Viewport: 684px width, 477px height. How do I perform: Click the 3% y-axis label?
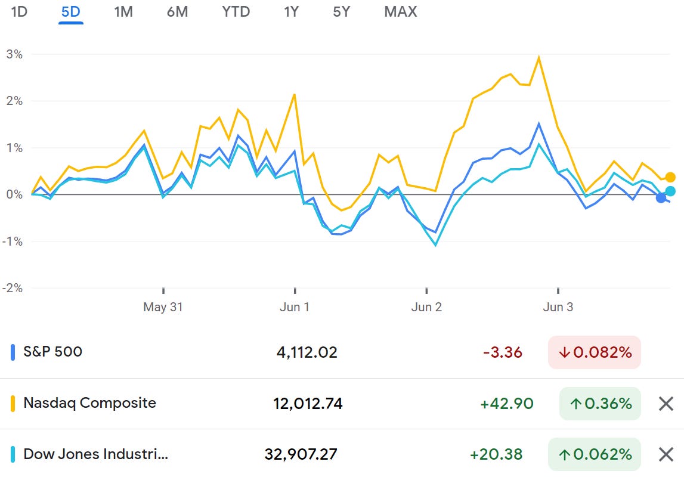pyautogui.click(x=14, y=54)
